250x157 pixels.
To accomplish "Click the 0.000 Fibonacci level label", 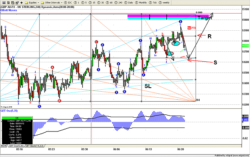I will pyautogui.click(x=199, y=13).
